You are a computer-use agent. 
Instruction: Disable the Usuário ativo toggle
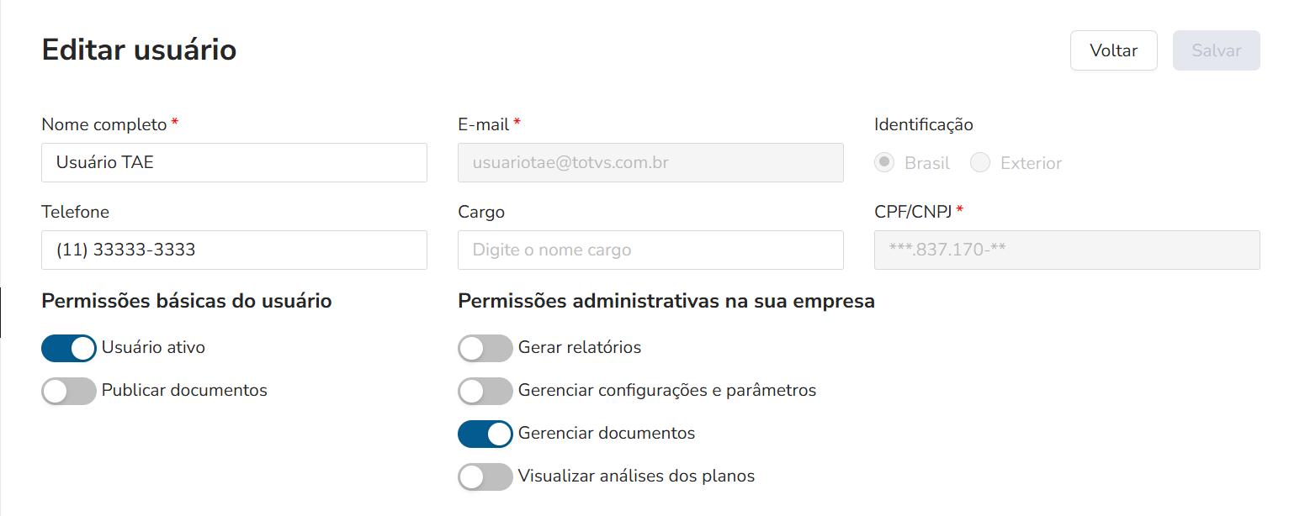pyautogui.click(x=69, y=348)
